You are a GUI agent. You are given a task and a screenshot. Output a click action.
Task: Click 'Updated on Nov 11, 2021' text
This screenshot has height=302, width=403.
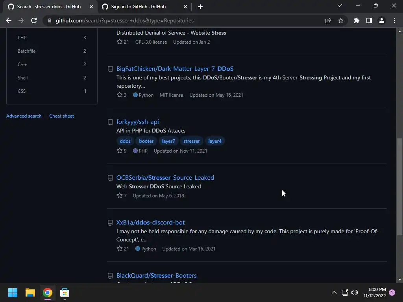[x=180, y=151]
